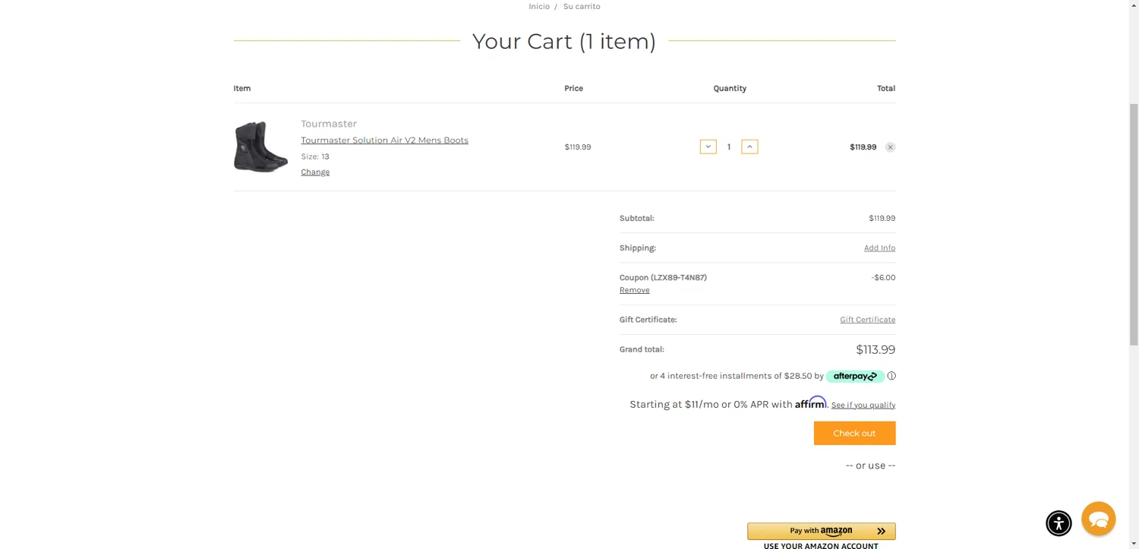Select the bold item total $119.99
This screenshot has height=549, width=1139.
pos(863,147)
